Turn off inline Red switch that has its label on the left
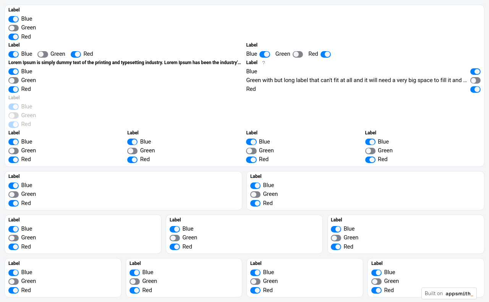 325,54
